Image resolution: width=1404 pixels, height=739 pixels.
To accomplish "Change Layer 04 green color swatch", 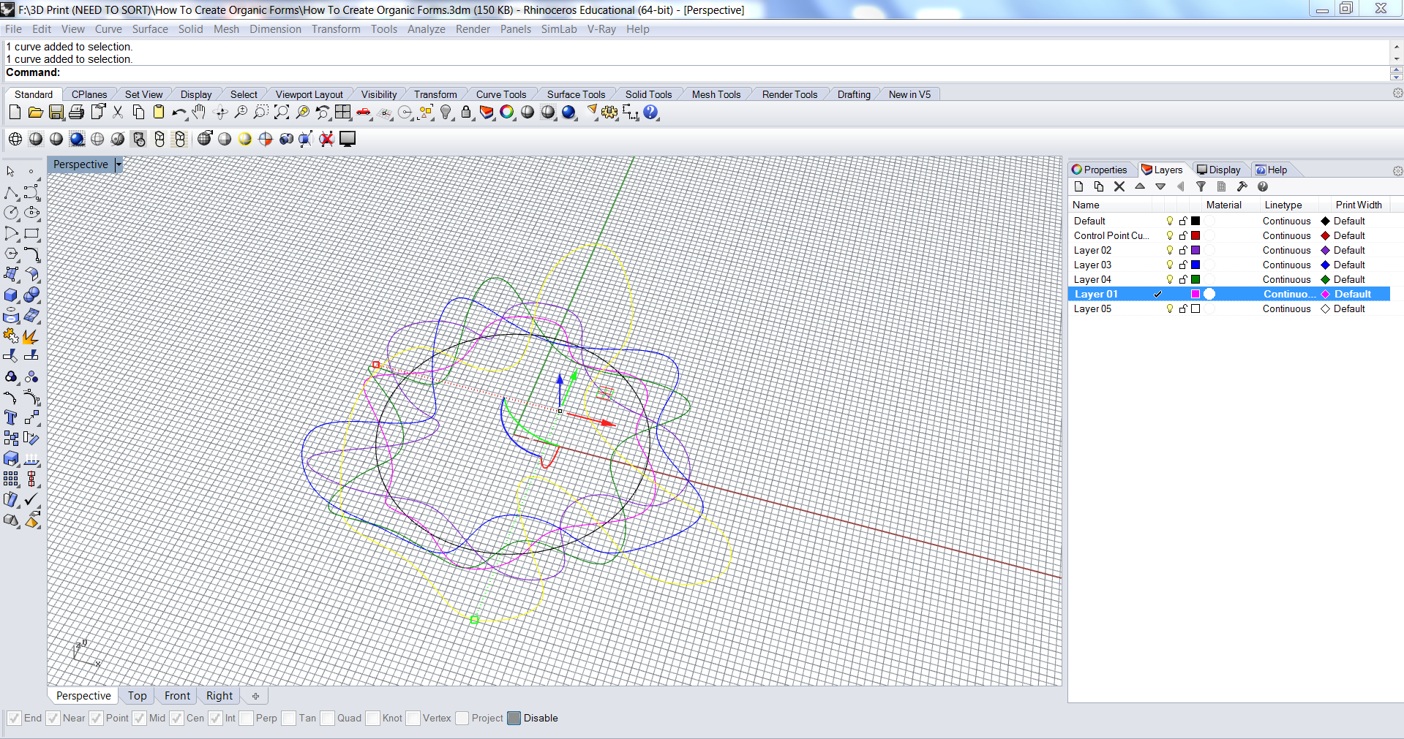I will pos(1195,279).
